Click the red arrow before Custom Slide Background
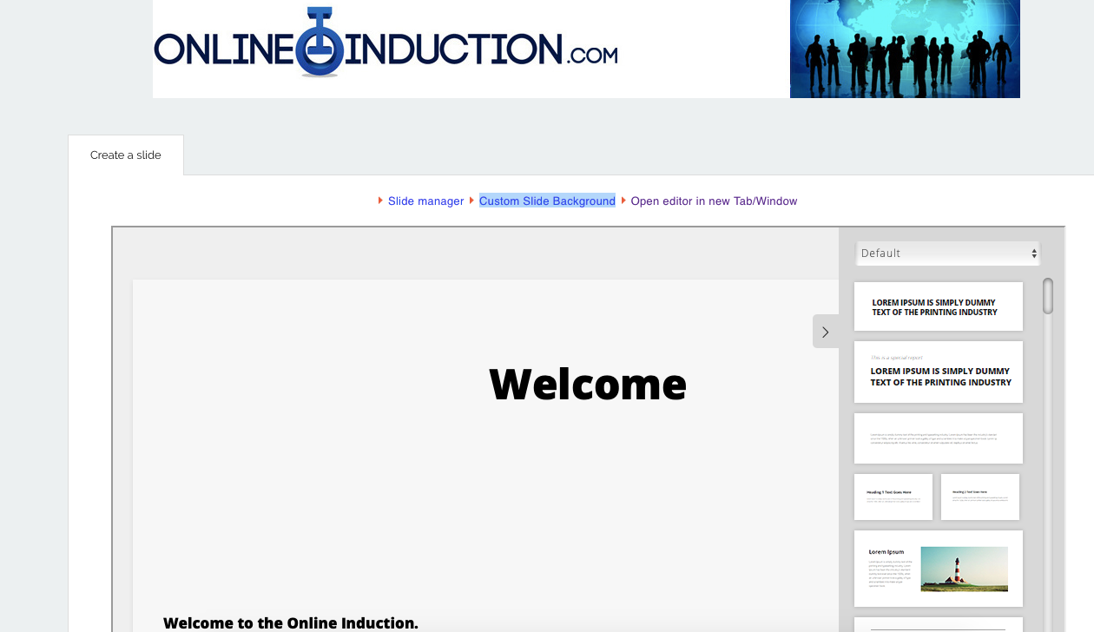The image size is (1094, 632). [x=471, y=201]
